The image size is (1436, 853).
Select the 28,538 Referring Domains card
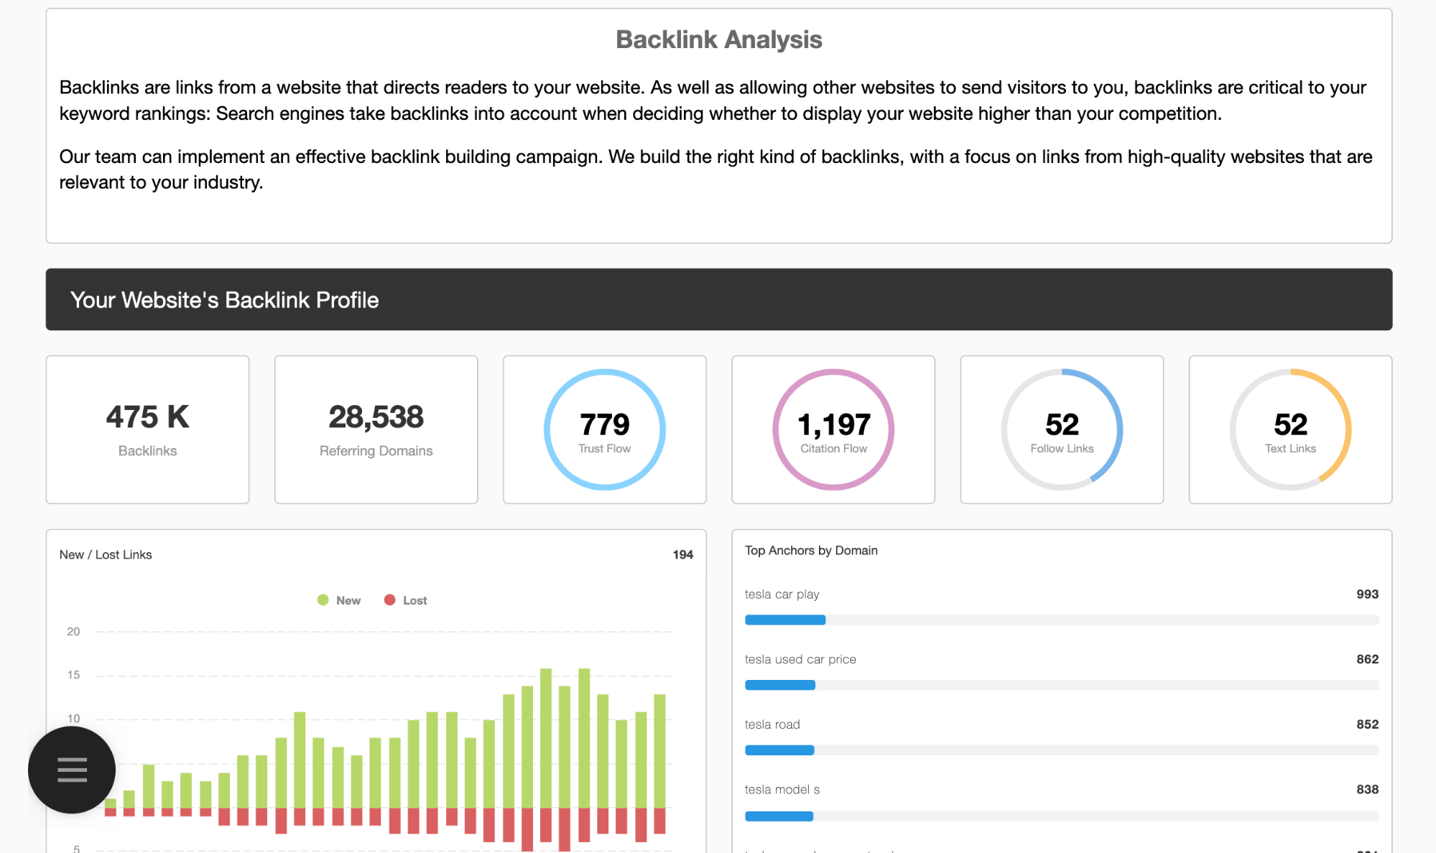pyautogui.click(x=376, y=429)
